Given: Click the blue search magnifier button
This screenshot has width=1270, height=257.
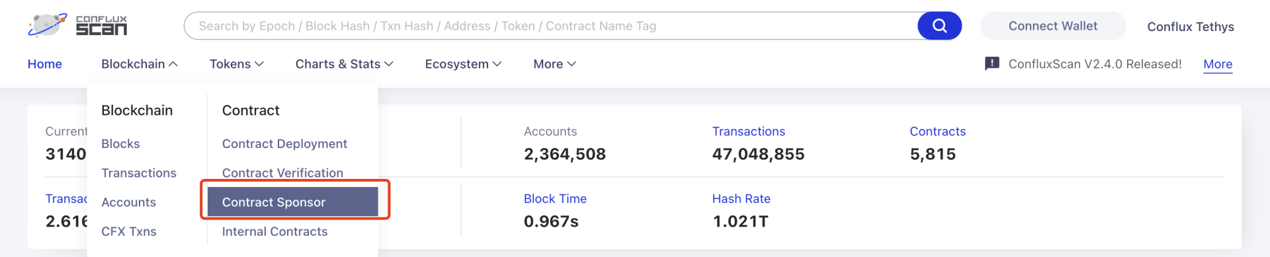Looking at the screenshot, I should pos(939,26).
